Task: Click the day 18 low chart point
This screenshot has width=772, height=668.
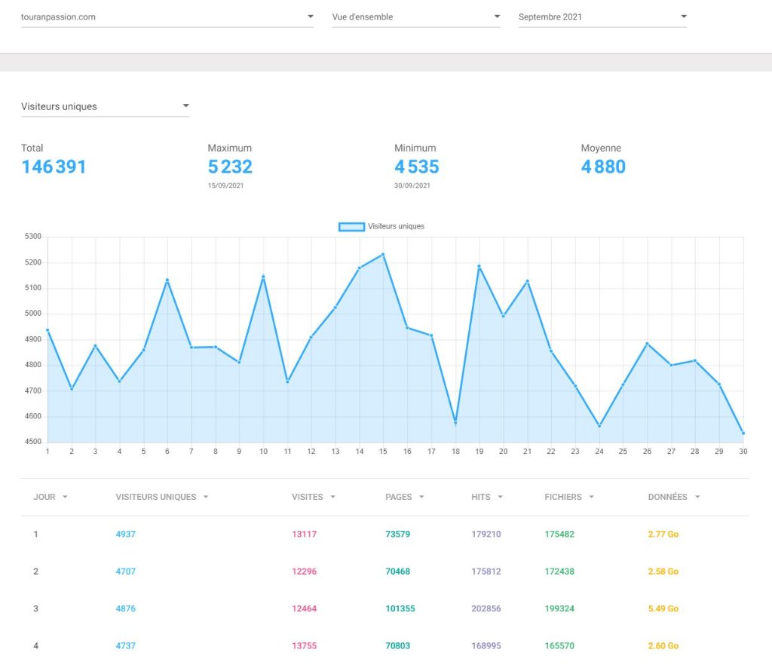Action: (x=455, y=422)
